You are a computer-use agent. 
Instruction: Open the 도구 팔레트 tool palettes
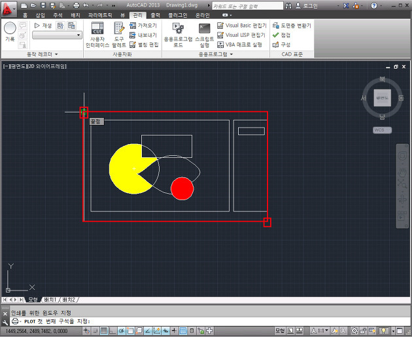pyautogui.click(x=119, y=35)
